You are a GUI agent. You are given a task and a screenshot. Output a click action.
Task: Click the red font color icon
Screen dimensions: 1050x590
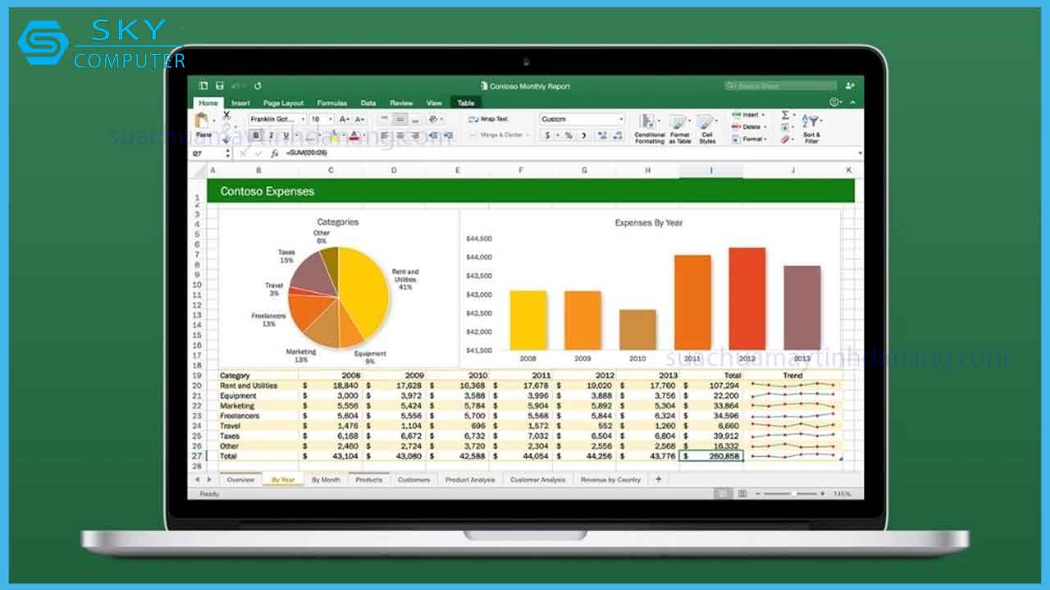[x=354, y=135]
